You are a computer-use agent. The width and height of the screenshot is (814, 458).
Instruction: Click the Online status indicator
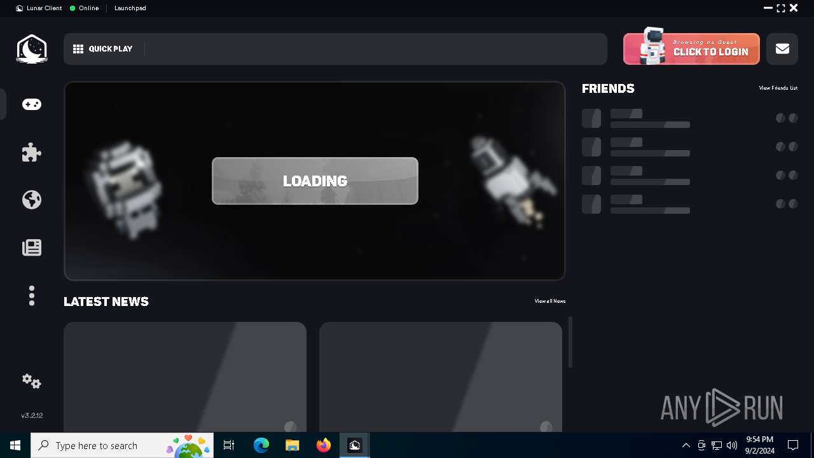pos(84,8)
